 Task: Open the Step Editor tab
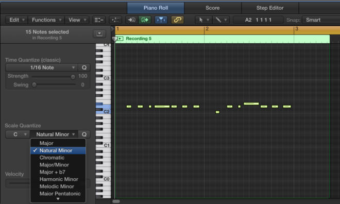[x=270, y=8]
